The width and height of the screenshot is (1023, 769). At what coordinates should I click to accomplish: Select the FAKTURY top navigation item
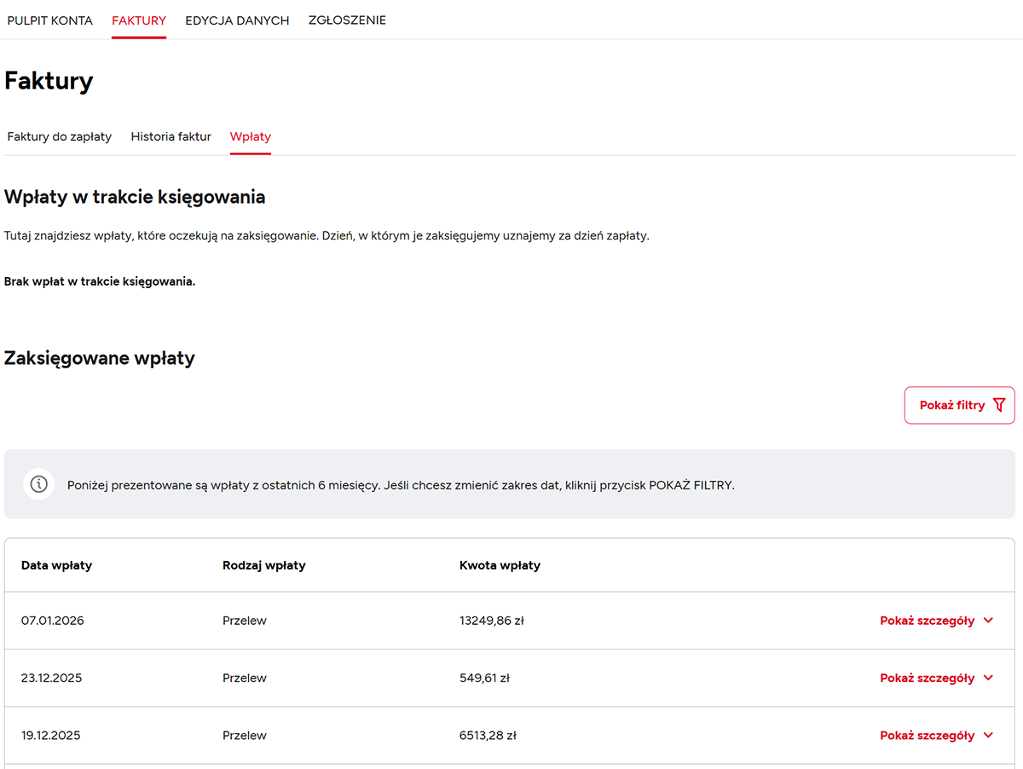coord(139,20)
